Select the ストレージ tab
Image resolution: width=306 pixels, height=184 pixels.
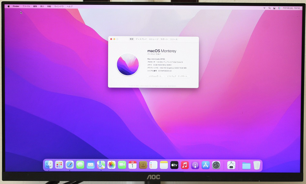(x=154, y=39)
